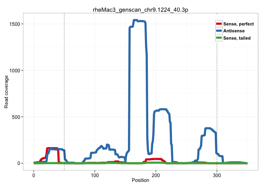Click the top of the tallest blue peak
The width and height of the screenshot is (264, 186).
[139, 21]
